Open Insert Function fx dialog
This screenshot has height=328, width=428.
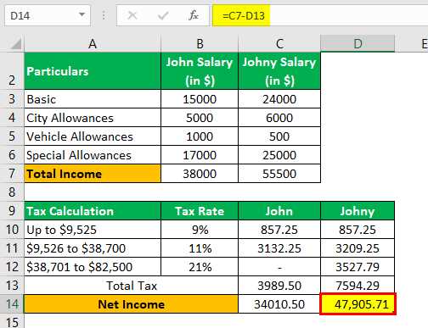pyautogui.click(x=194, y=15)
